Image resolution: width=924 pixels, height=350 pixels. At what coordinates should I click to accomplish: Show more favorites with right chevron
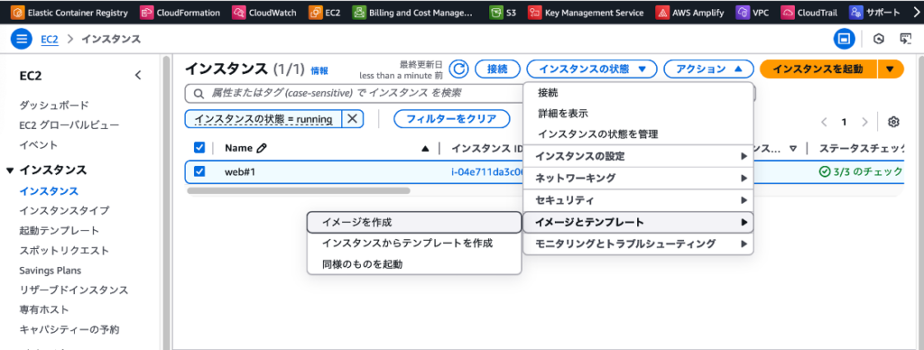click(917, 12)
